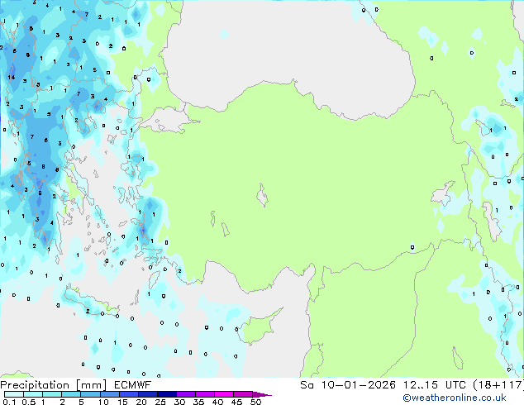
Task: Click the 10–15 mm legend color swatch
Action: [x=109, y=394]
